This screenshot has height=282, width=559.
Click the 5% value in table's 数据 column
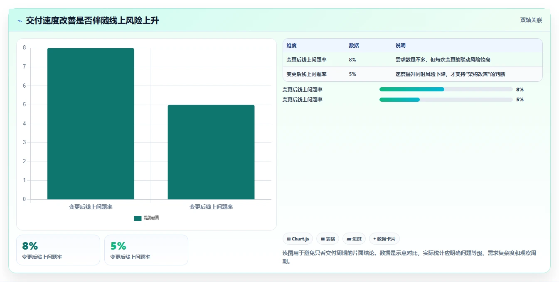[352, 74]
